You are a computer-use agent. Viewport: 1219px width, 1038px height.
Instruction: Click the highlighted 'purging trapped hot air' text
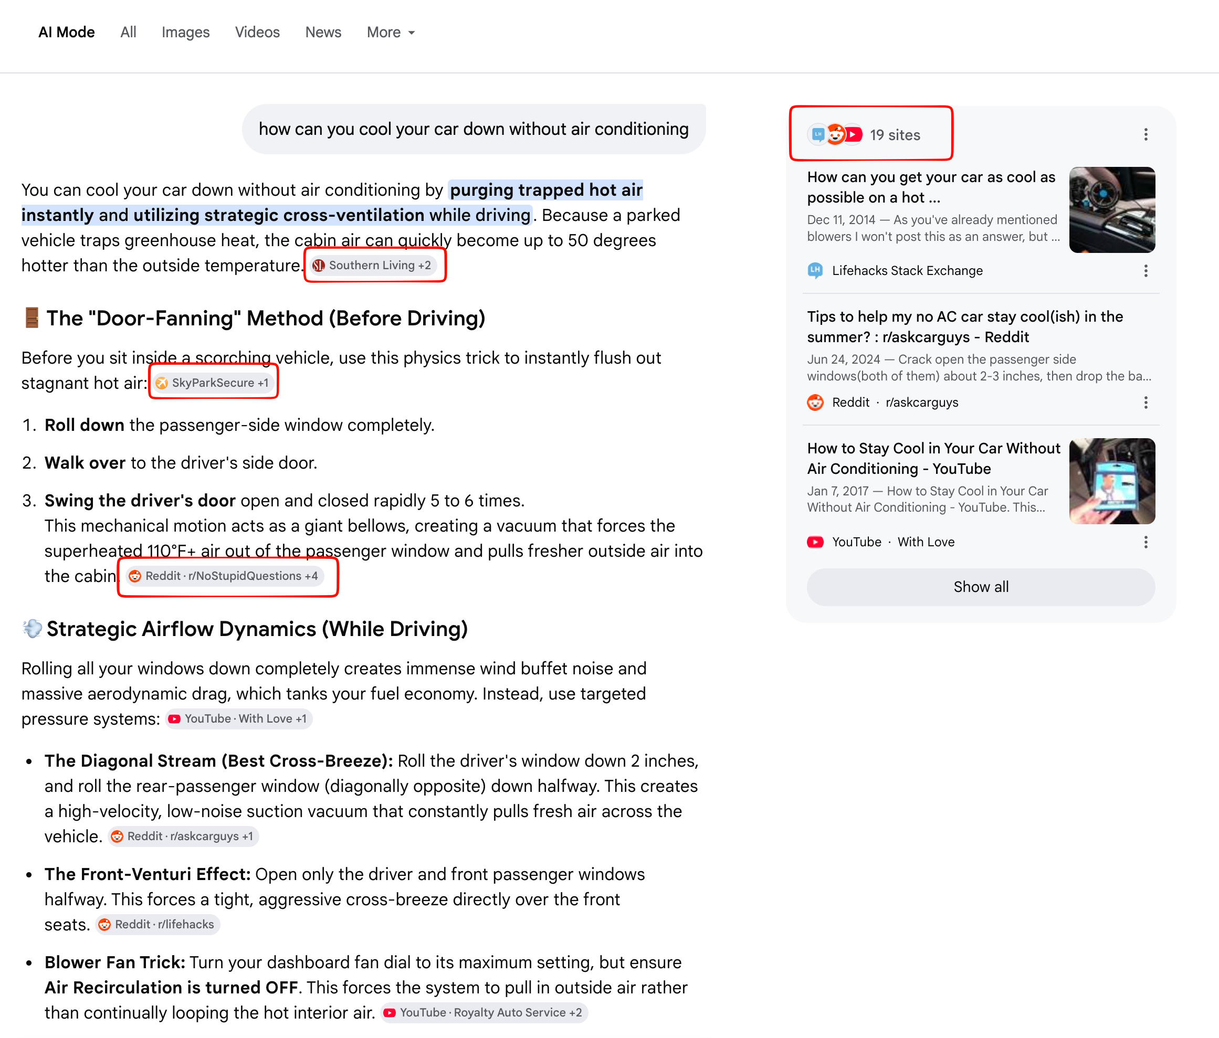(546, 190)
